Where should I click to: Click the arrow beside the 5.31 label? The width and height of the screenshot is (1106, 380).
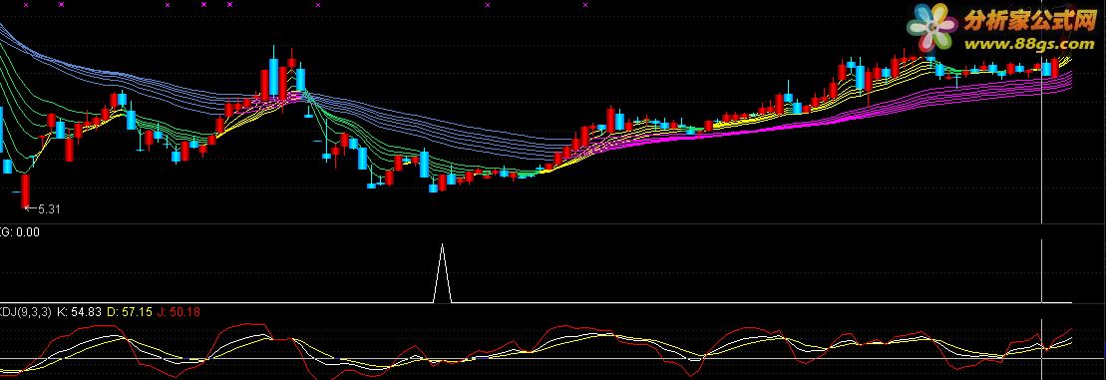tap(30, 208)
